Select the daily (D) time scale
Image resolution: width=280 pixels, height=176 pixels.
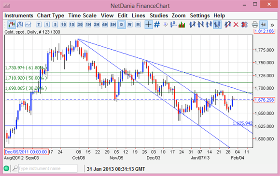pyautogui.click(x=122, y=25)
